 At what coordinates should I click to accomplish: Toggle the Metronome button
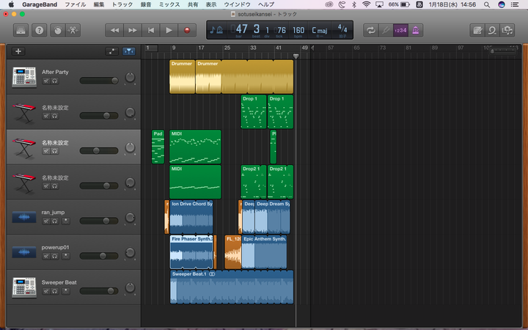pyautogui.click(x=416, y=30)
